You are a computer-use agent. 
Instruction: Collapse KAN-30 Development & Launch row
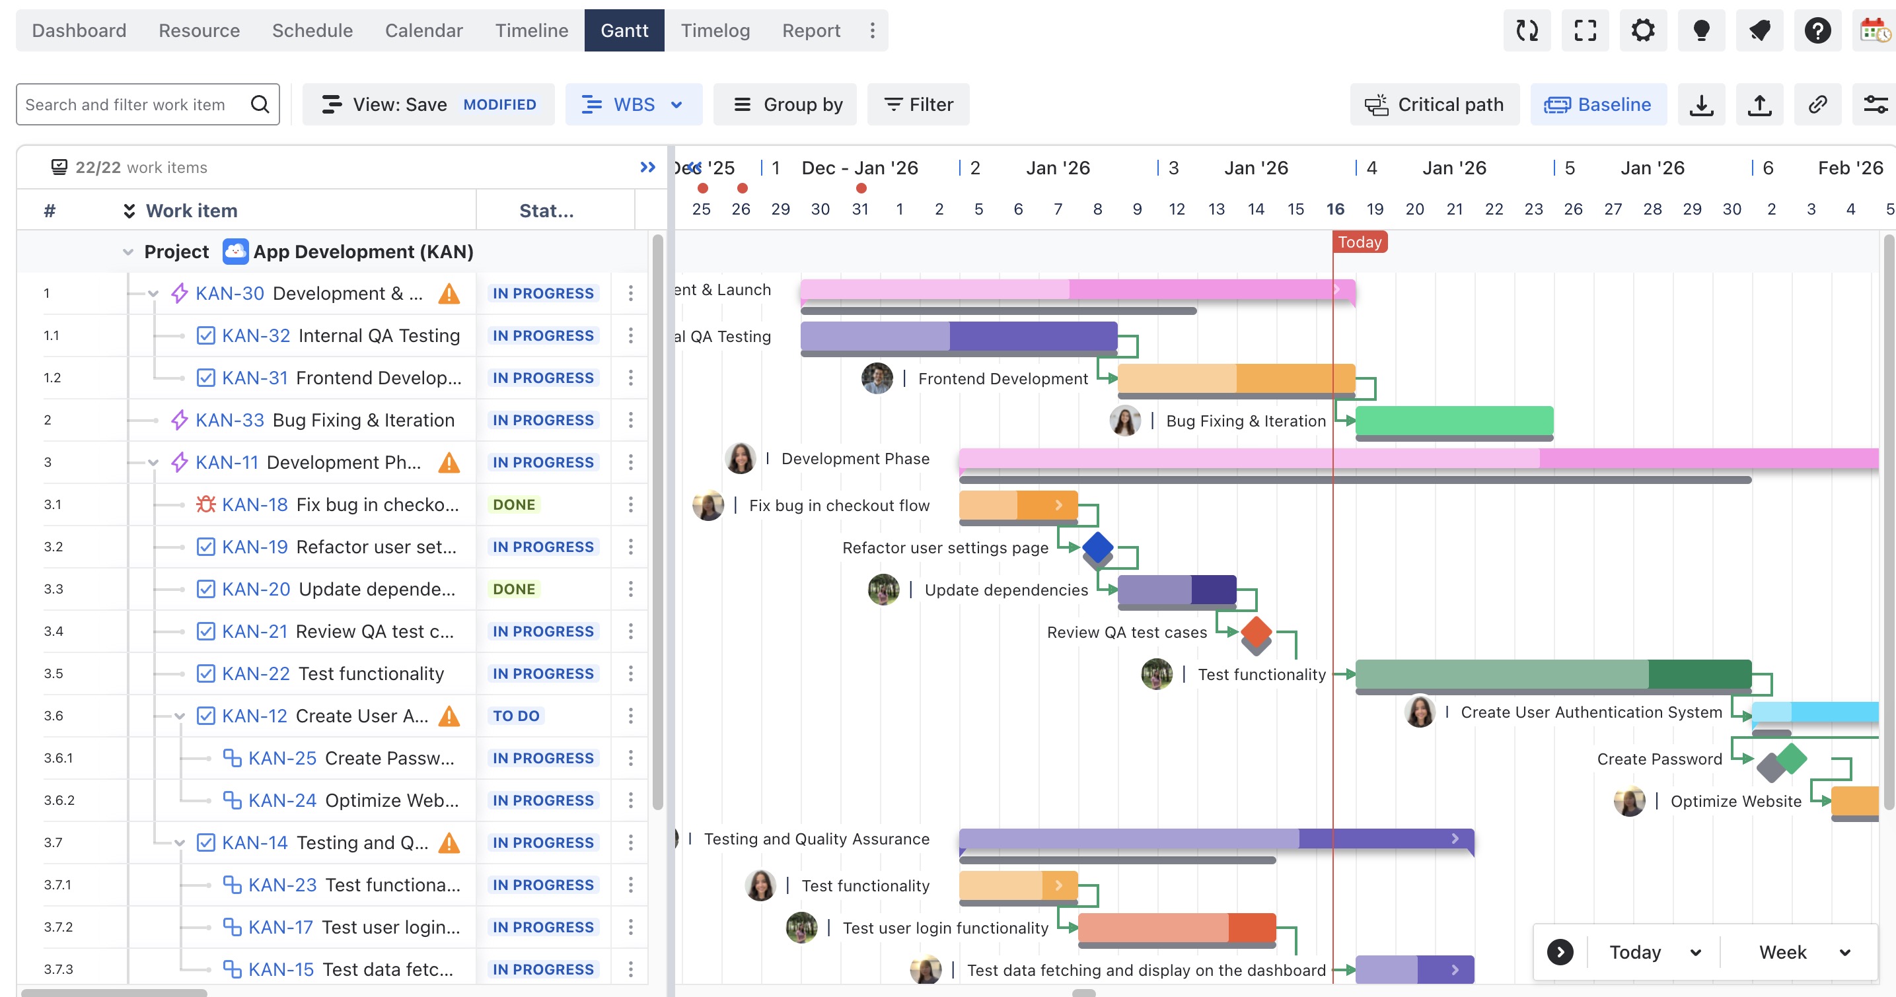pyautogui.click(x=153, y=294)
